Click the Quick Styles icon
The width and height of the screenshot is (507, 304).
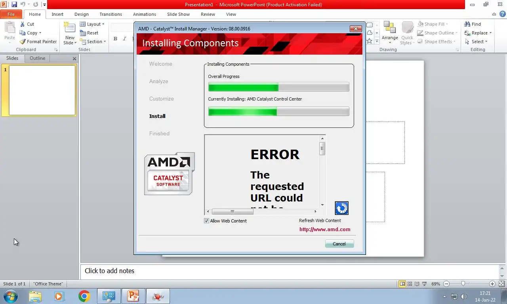pyautogui.click(x=407, y=28)
